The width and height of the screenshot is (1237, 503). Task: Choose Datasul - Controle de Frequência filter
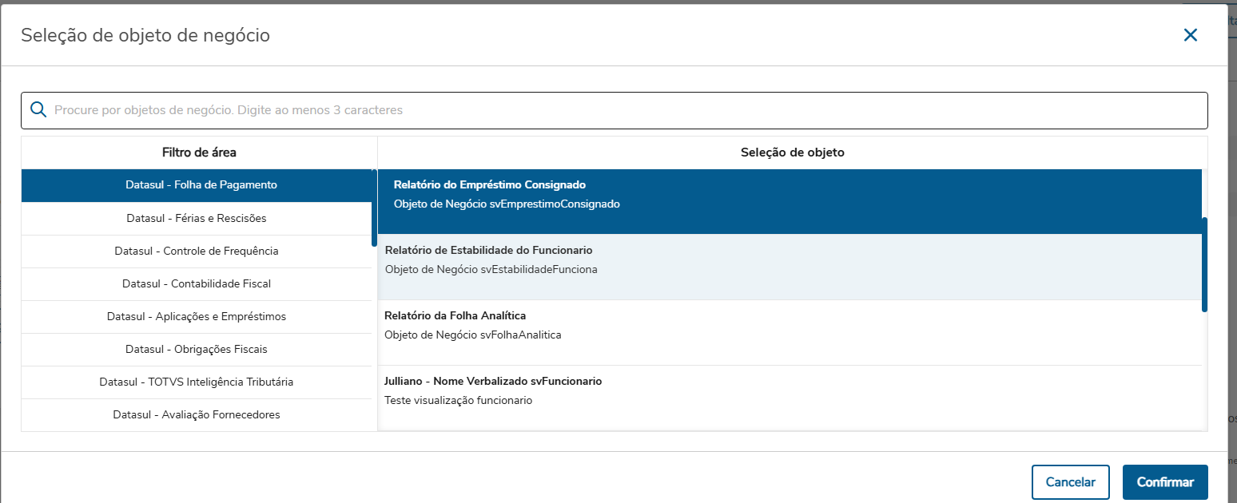point(197,251)
